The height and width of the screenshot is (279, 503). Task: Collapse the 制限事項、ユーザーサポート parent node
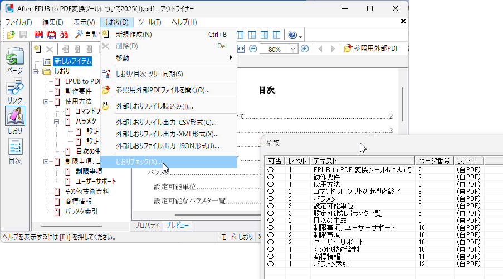click(46, 161)
